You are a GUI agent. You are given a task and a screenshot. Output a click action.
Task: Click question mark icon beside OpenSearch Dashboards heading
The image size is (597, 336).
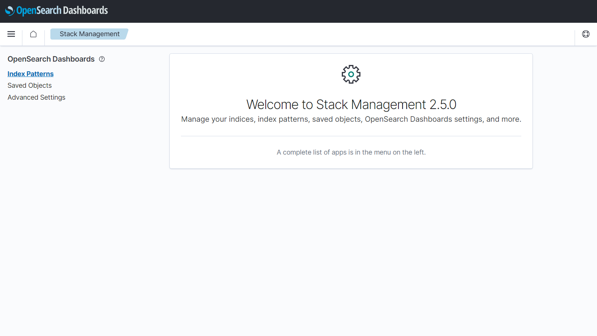[x=102, y=59]
